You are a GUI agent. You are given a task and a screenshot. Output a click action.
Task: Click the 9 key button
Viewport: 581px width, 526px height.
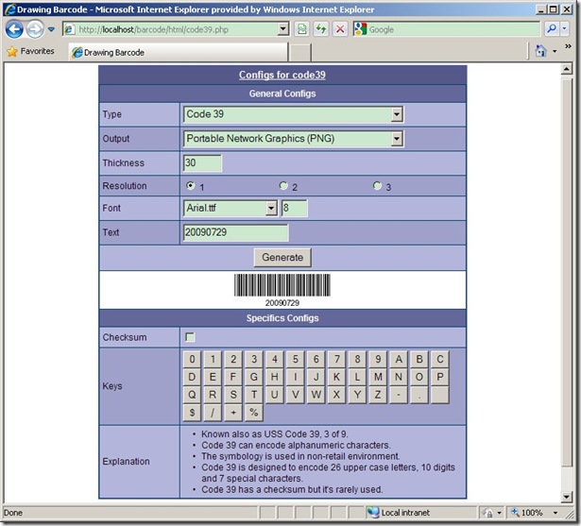(x=378, y=359)
